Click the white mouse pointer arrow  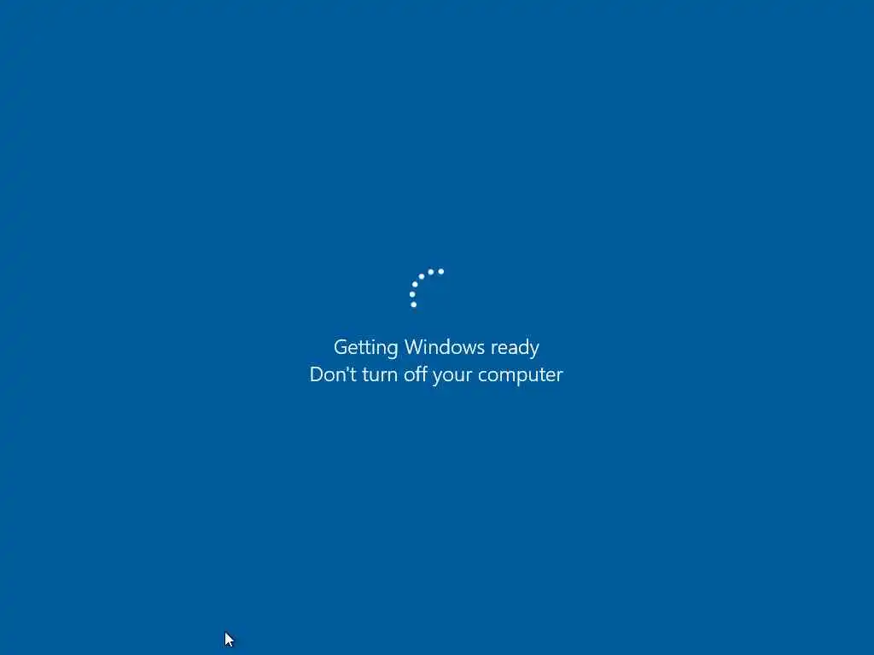(x=229, y=640)
